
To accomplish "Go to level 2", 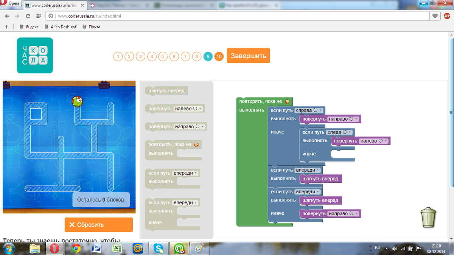I will coord(129,57).
